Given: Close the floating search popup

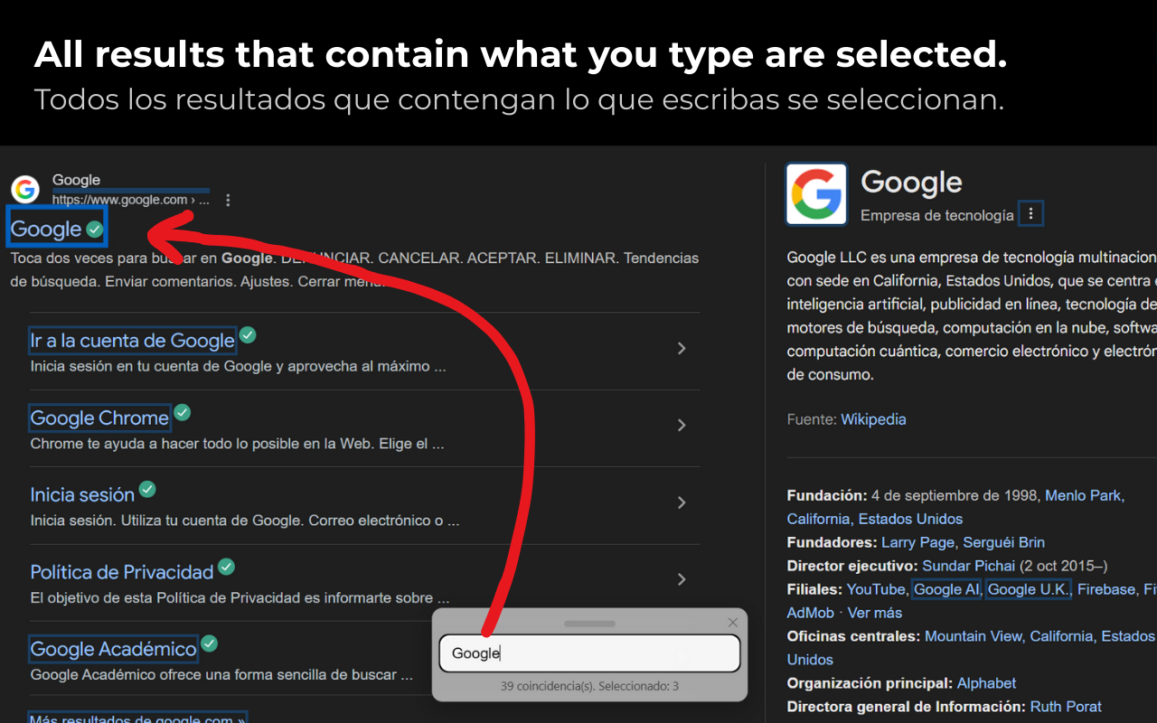Looking at the screenshot, I should (733, 623).
